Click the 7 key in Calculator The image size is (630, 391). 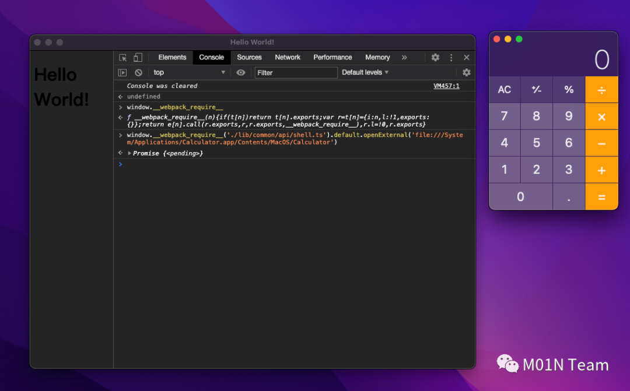[x=504, y=117]
